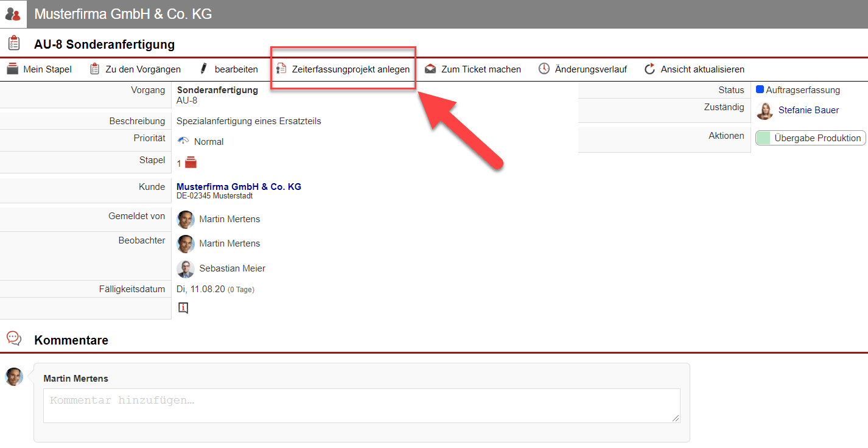Open Stefanie Bauer's profile link

[808, 110]
